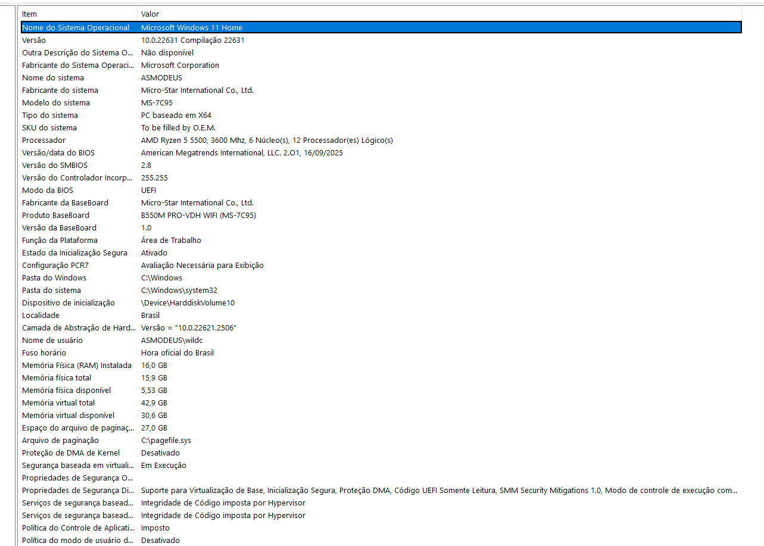The height and width of the screenshot is (546, 764).
Task: Select the "PC baseado em X64" value
Action: (176, 115)
